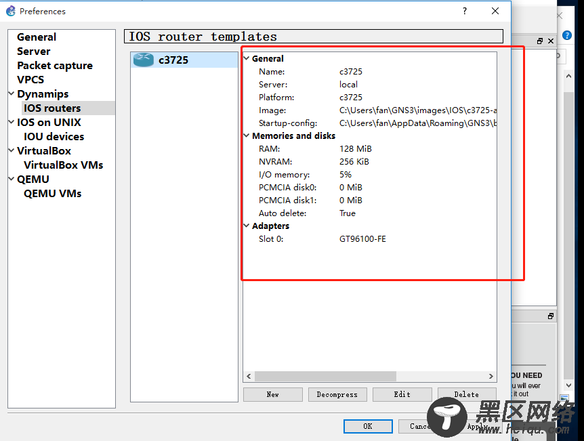Select the NVRAM: 256 KiB row
This screenshot has width=584, height=441.
pos(370,162)
